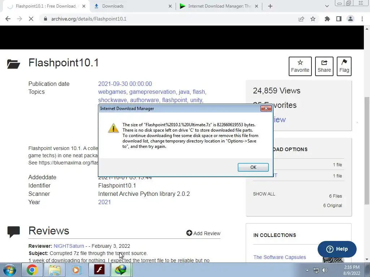
Task: Click the scrollbar up arrow
Action: 367,29
